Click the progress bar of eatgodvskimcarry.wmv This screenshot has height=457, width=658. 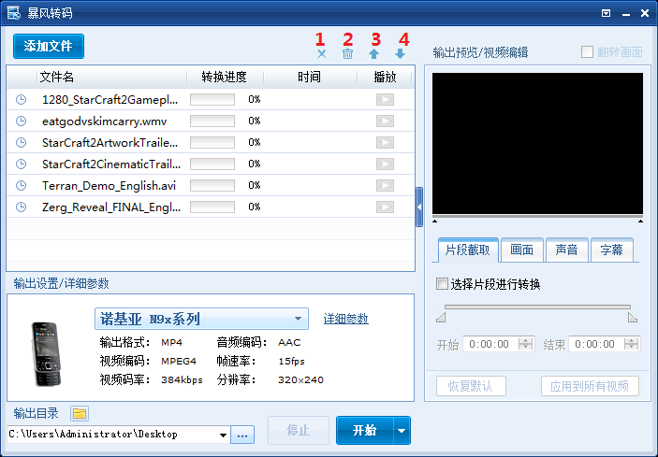tap(212, 121)
